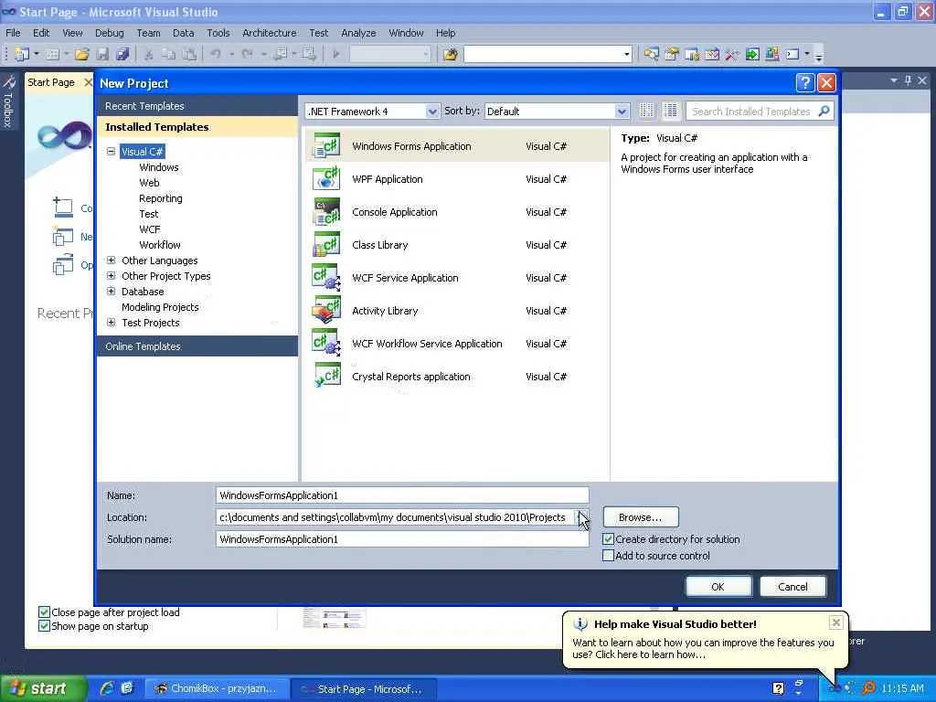Click the OK button
This screenshot has width=936, height=702.
[x=718, y=587]
